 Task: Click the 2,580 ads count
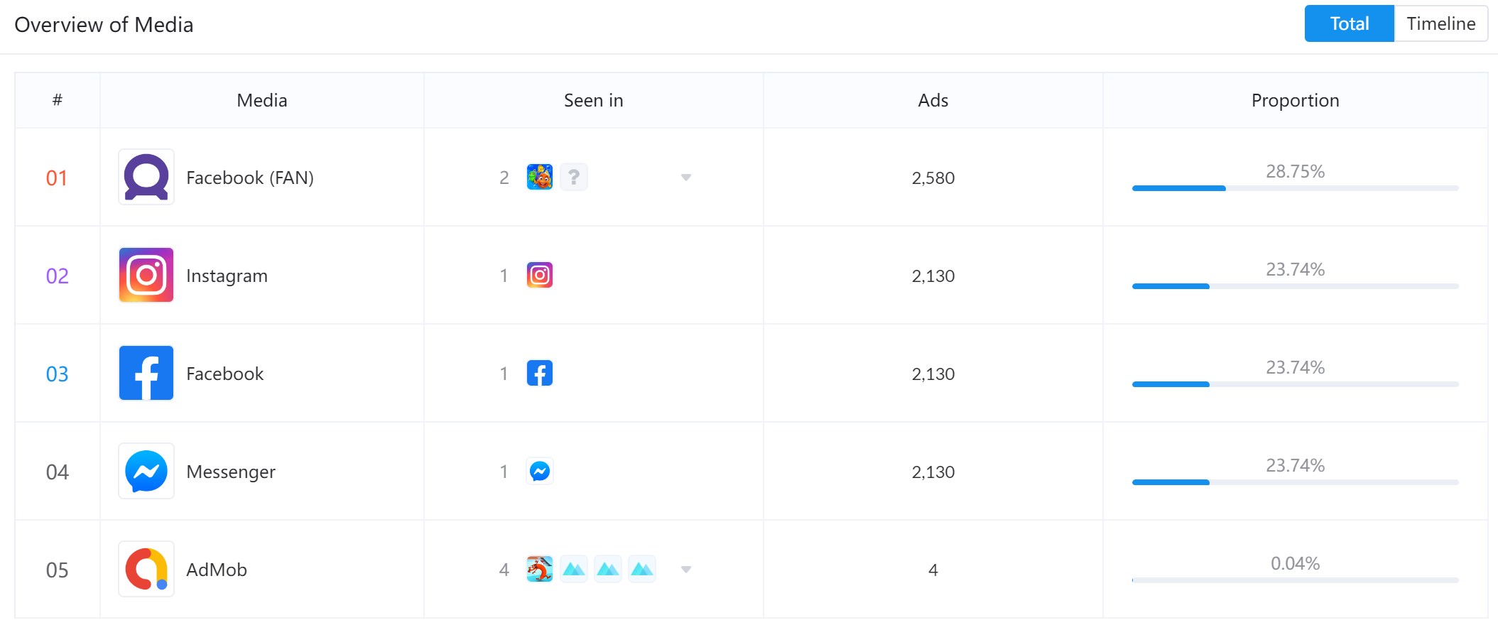[x=933, y=178]
